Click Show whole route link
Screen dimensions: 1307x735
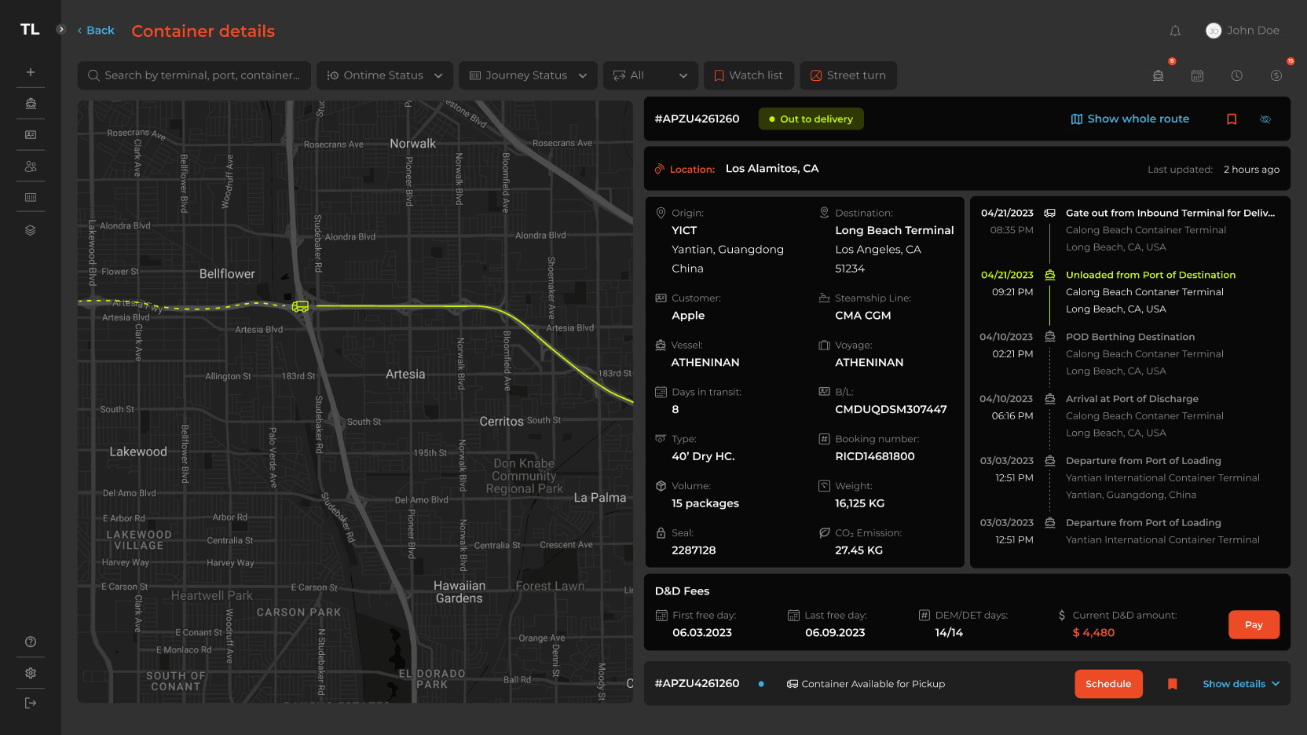click(x=1130, y=119)
